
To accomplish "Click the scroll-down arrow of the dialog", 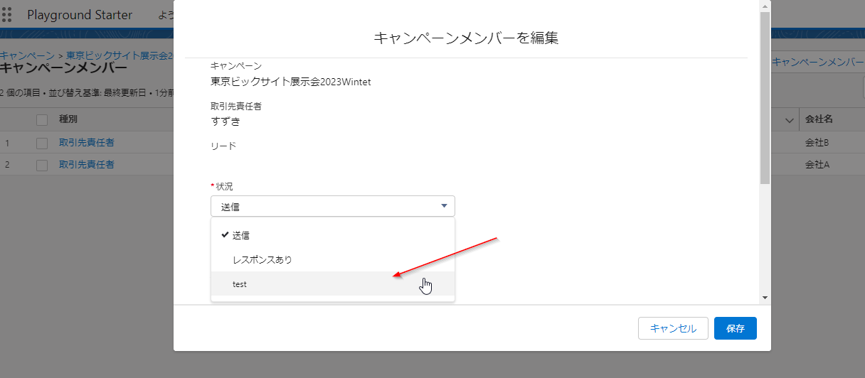I will (765, 298).
